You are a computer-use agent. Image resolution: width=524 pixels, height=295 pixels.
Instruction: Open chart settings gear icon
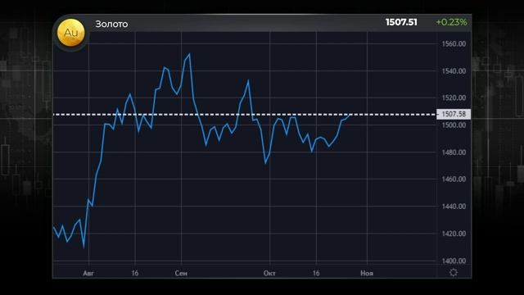coord(454,273)
